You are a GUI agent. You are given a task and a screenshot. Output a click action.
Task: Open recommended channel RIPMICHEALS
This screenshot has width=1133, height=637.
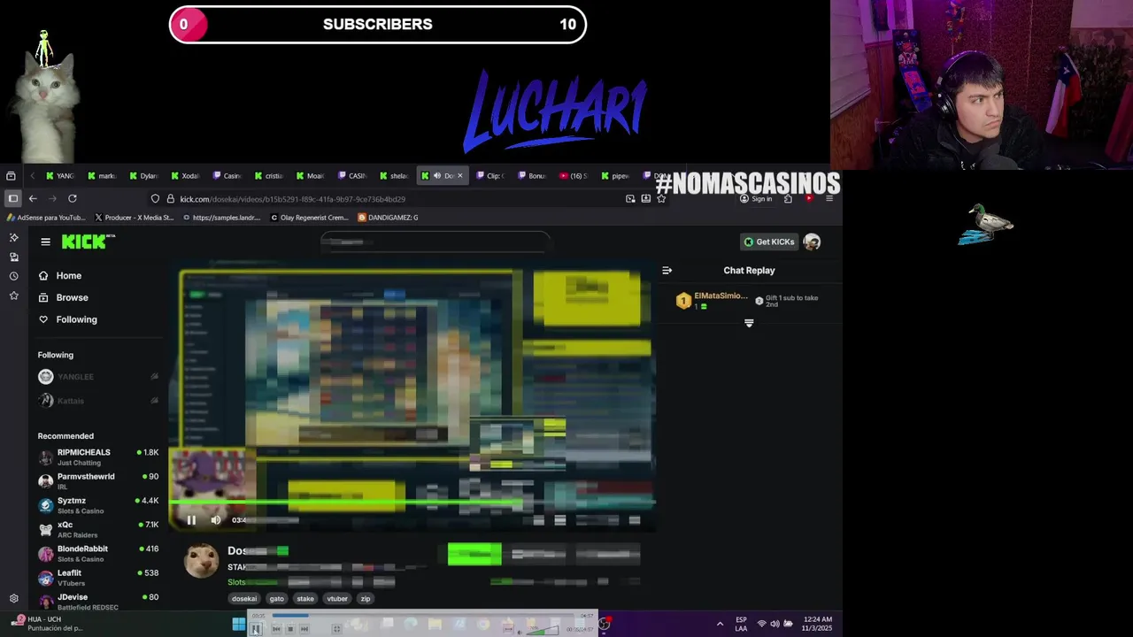97,457
